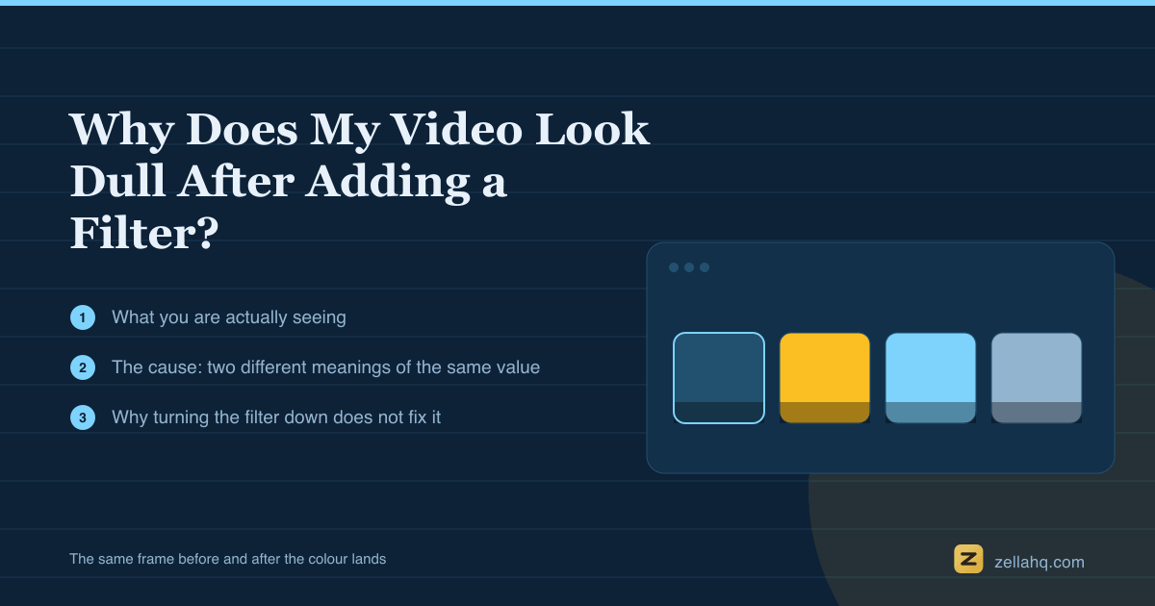The height and width of the screenshot is (606, 1155).
Task: Click the 'Why Does My Video Look Dull' headline
Action: coord(360,183)
